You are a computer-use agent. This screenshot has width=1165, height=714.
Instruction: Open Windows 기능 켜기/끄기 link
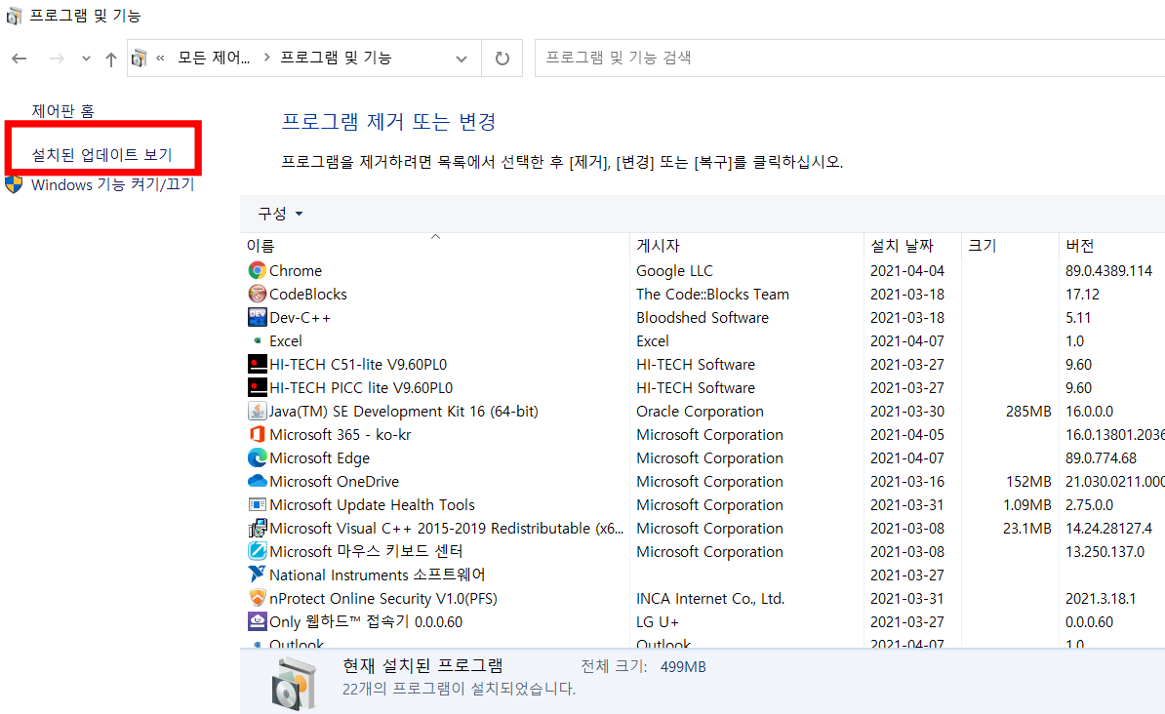113,184
